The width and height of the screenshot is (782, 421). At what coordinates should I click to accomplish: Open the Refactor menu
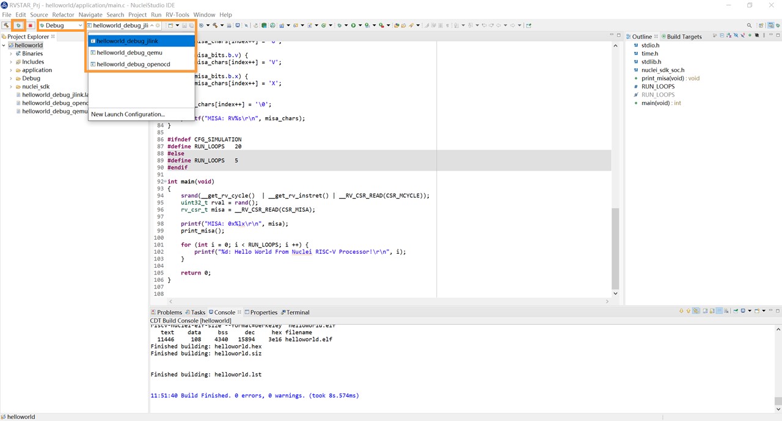pyautogui.click(x=63, y=15)
